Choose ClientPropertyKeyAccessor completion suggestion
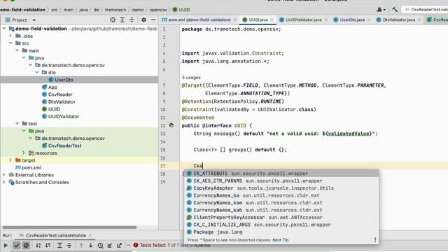448x252 pixels. click(x=281, y=218)
